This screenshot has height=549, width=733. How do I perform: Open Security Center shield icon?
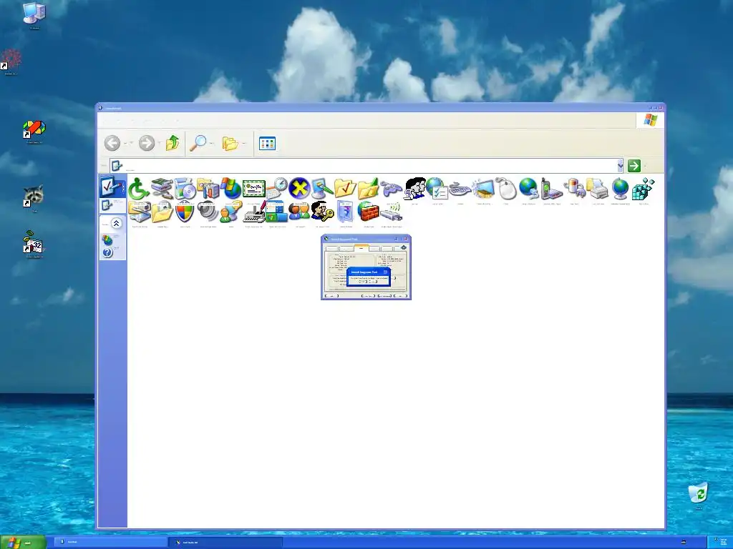click(185, 212)
